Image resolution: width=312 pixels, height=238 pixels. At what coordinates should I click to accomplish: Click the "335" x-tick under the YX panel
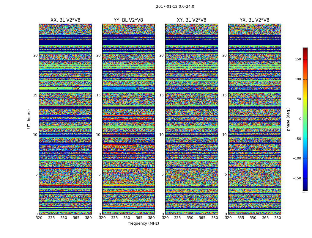tap(241, 218)
